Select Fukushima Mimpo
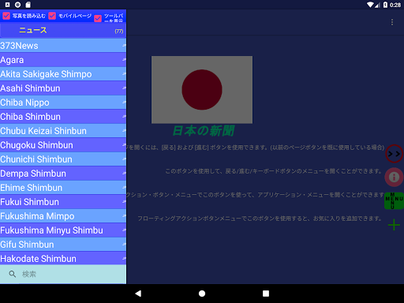 (x=63, y=216)
